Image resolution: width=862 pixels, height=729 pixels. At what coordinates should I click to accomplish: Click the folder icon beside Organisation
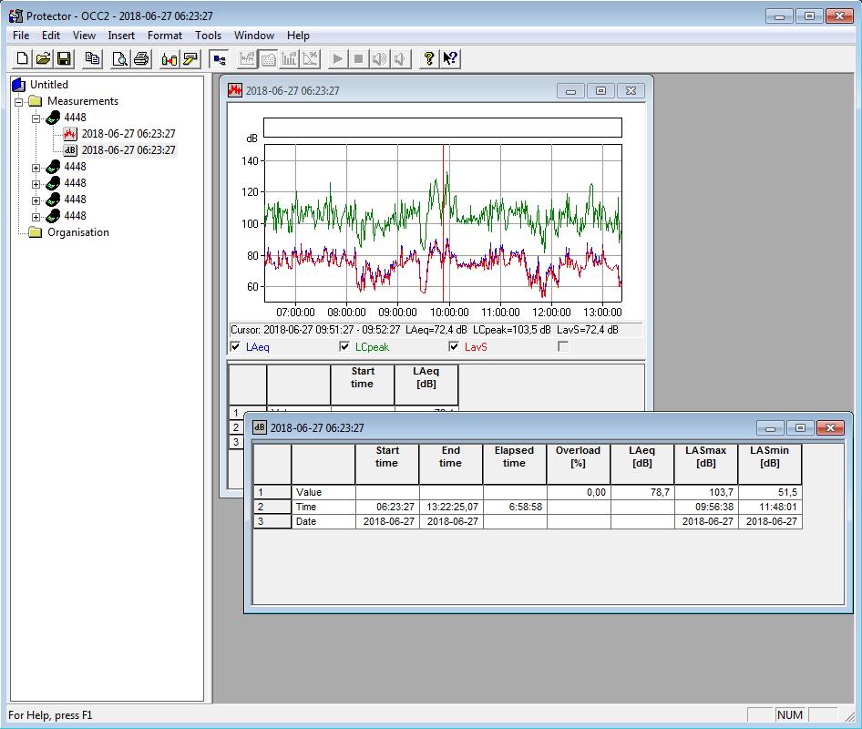[36, 232]
